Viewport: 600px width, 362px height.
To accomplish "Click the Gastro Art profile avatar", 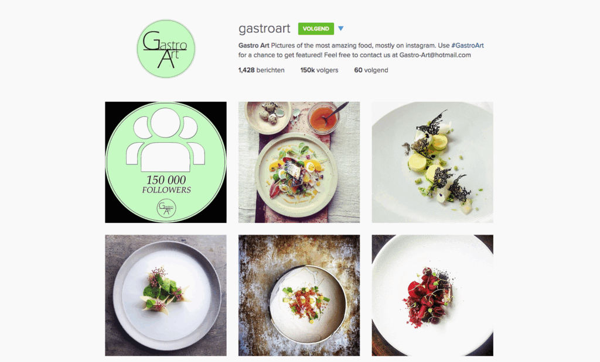I will point(166,49).
